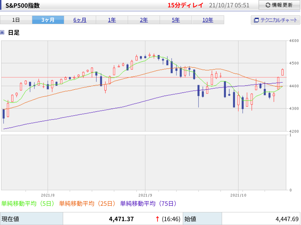Switch to the 5年 period tab

click(x=176, y=20)
